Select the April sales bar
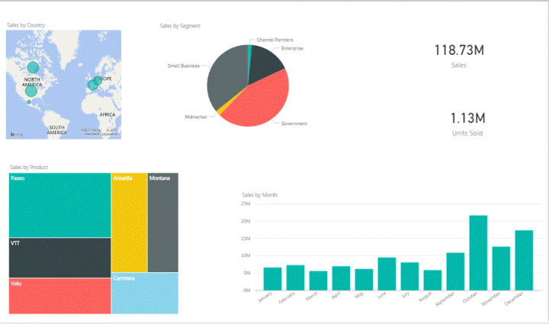Screen dimensions: 549x324 point(341,278)
